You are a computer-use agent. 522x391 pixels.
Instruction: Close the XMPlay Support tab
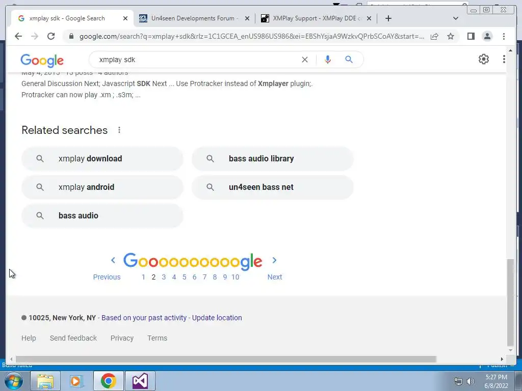369,18
